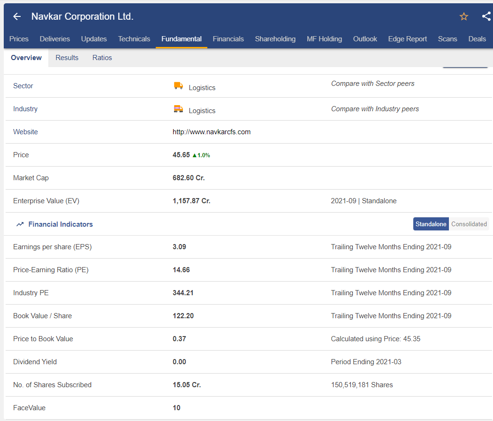Go back using the left arrow icon
This screenshot has height=421, width=493.
pyautogui.click(x=17, y=16)
